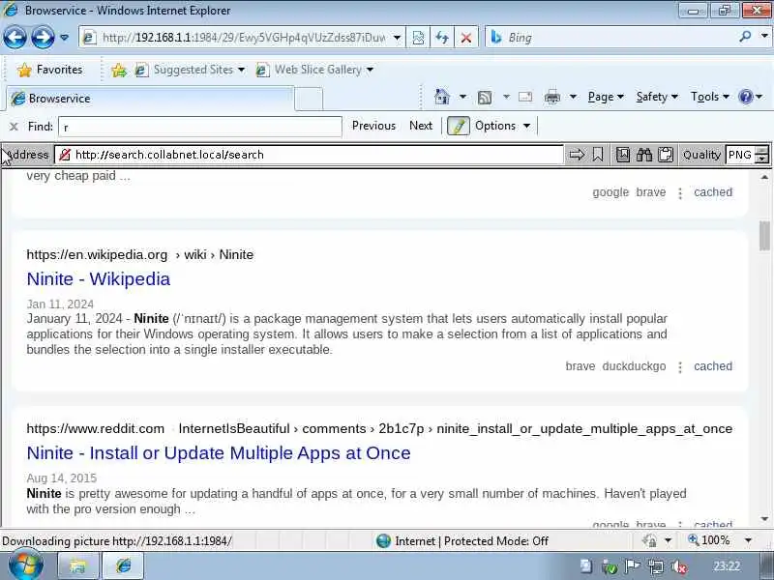Click the Read Mail envelope icon
Screen dimensions: 774x580
click(525, 97)
